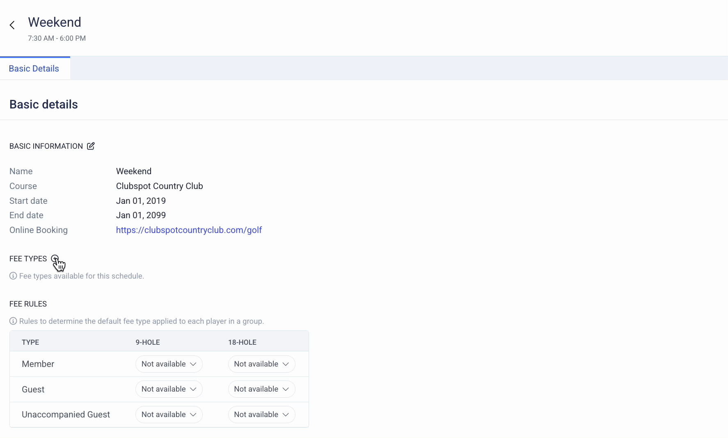
Task: Edit Basic Information with the pencil icon
Action: tap(91, 146)
